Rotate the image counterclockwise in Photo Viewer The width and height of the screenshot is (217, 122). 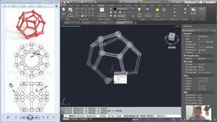(x=43, y=117)
